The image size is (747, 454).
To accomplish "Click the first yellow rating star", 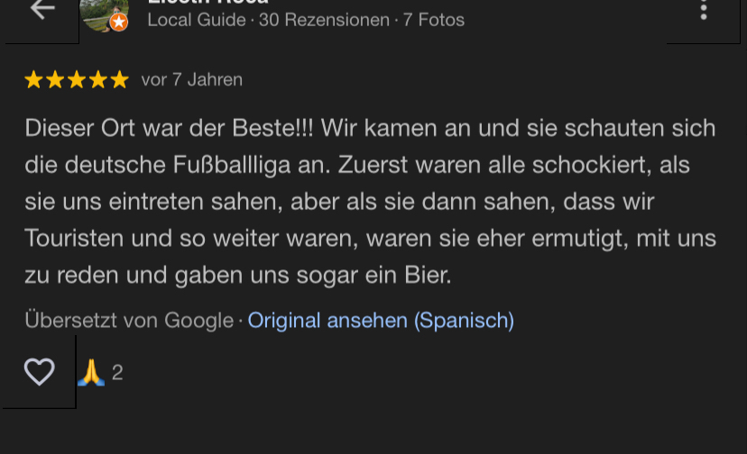I will (x=33, y=80).
